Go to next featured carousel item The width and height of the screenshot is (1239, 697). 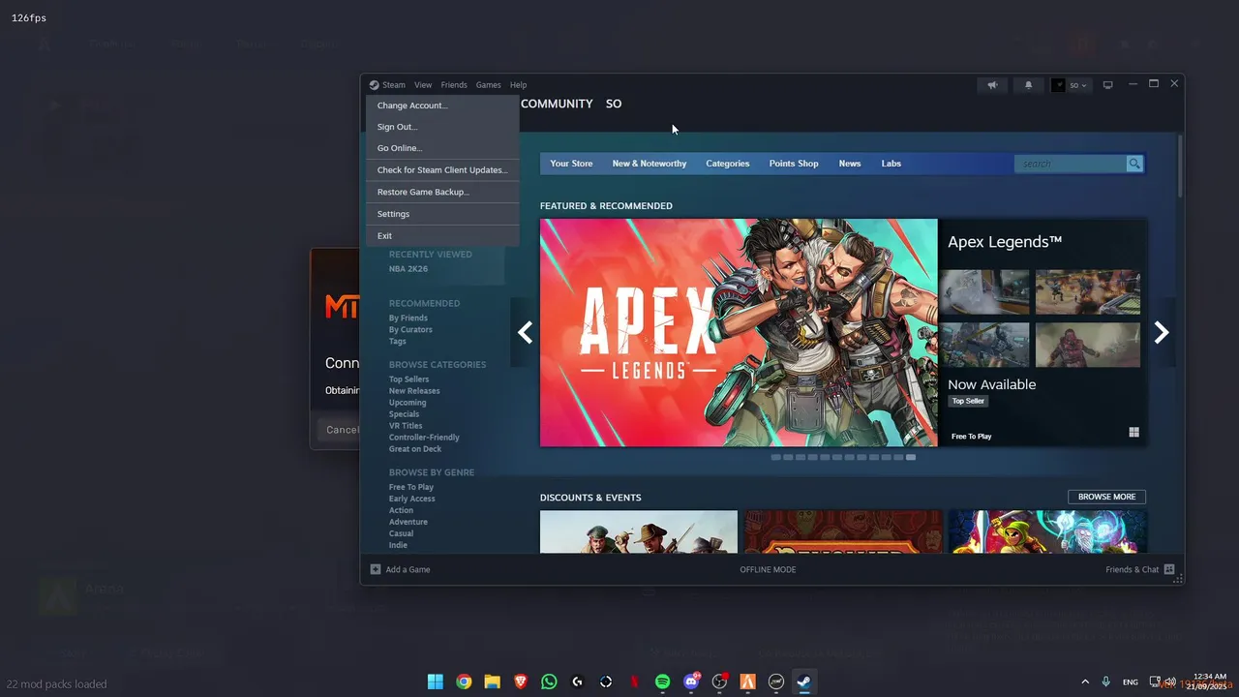click(x=1162, y=333)
